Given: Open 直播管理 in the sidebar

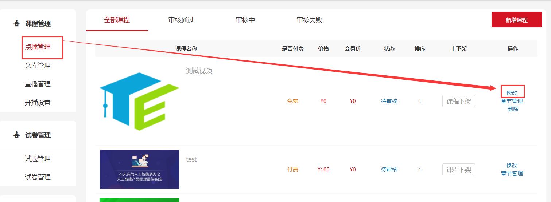Looking at the screenshot, I should click(x=38, y=84).
